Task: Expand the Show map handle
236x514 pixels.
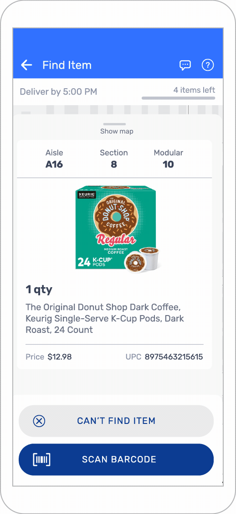Action: pos(114,124)
